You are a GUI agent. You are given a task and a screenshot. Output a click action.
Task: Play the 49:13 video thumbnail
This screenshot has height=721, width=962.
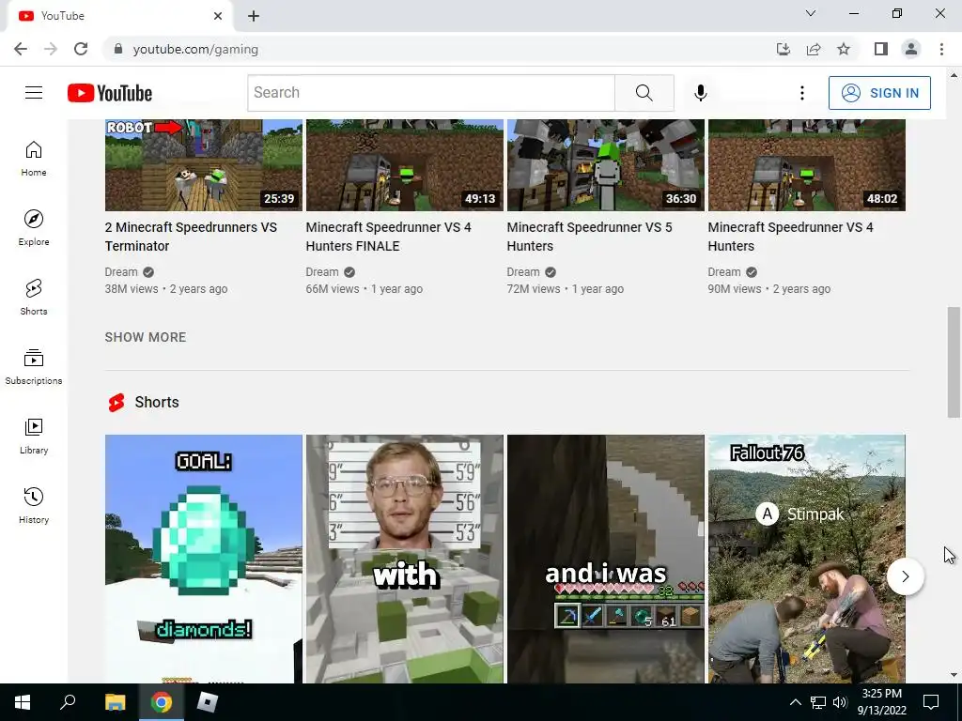(405, 165)
